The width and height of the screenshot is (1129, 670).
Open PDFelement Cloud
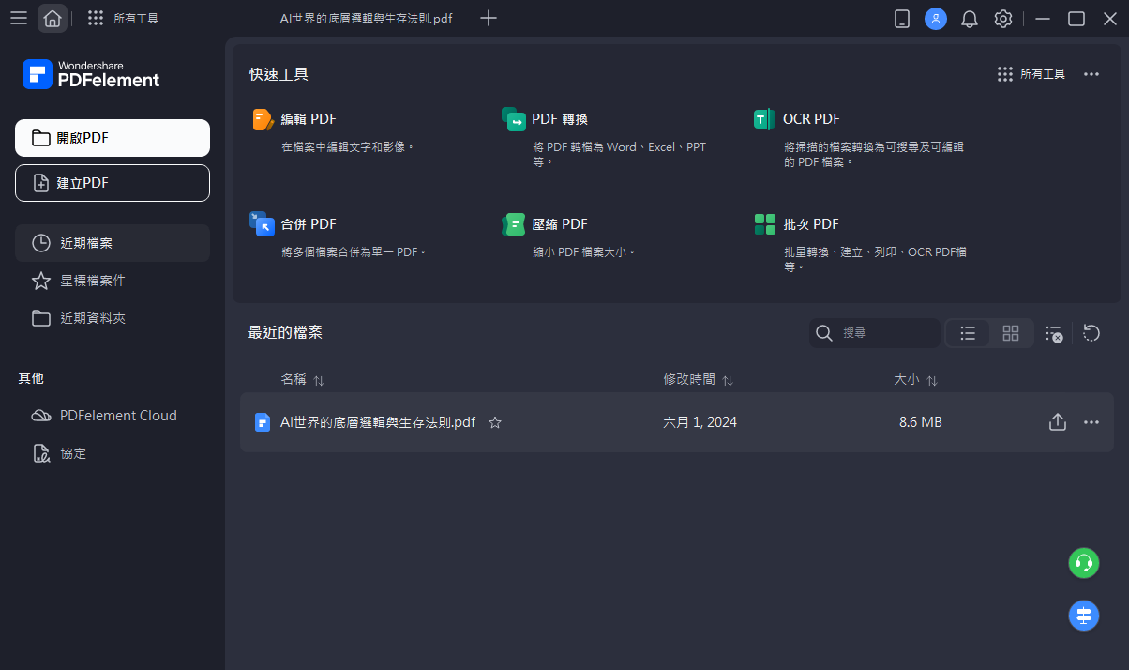(113, 416)
